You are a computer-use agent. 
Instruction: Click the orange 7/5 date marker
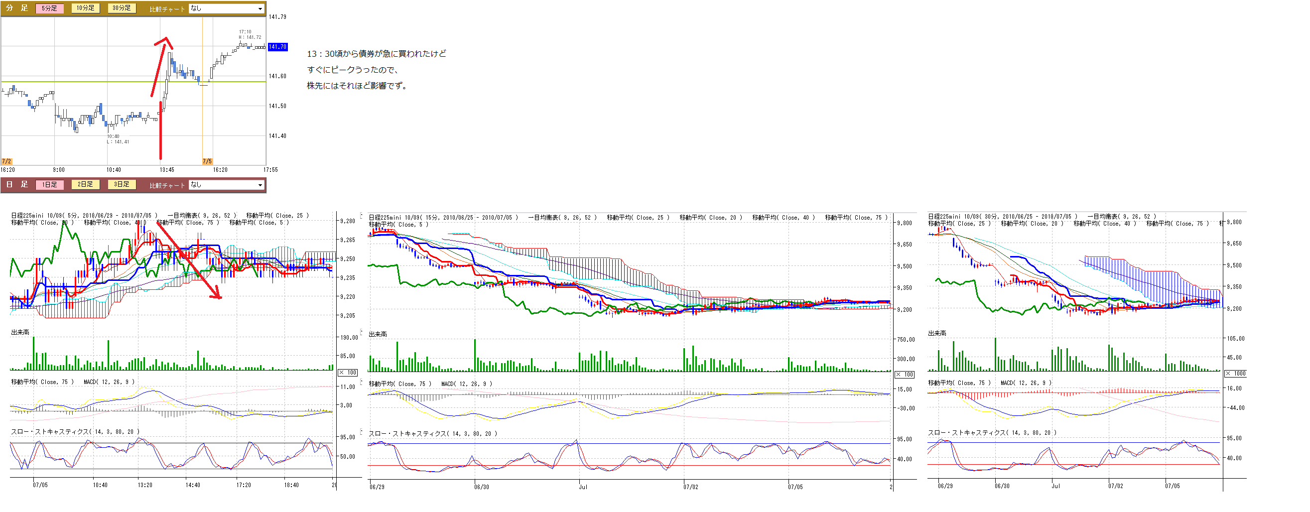click(207, 161)
